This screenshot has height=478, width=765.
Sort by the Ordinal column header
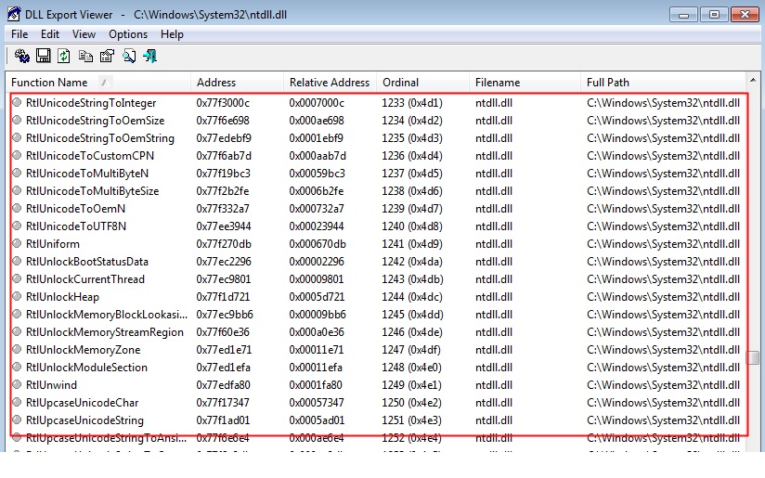[x=422, y=83]
